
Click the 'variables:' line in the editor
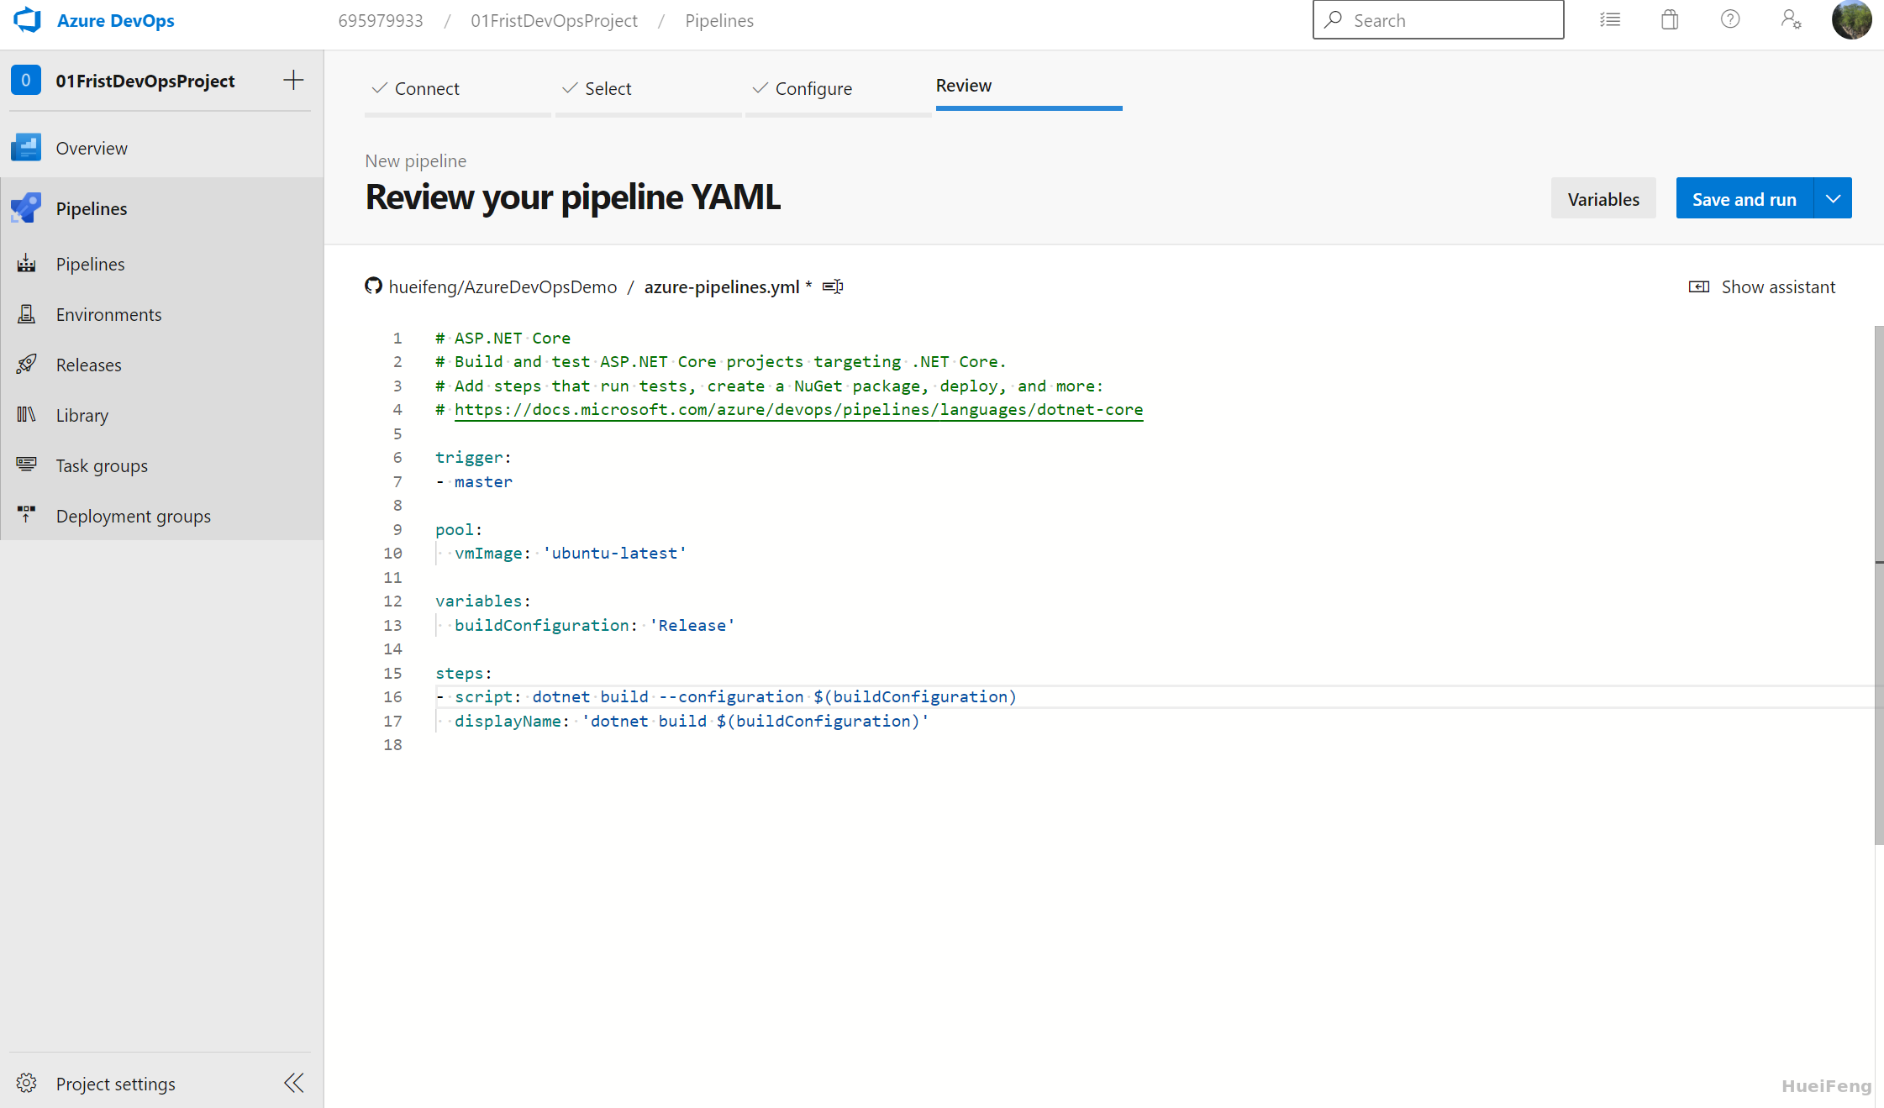(483, 601)
